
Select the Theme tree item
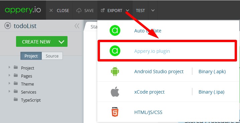point(27,84)
